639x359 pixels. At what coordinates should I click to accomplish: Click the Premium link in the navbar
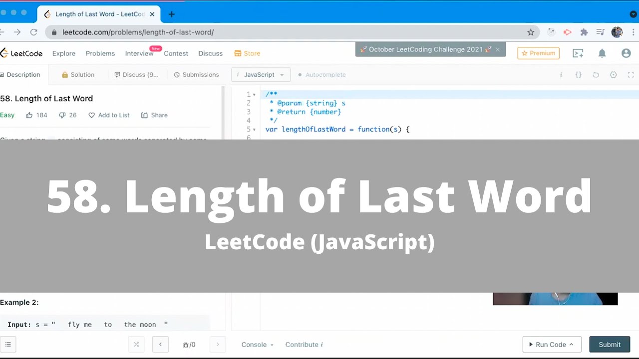point(538,53)
